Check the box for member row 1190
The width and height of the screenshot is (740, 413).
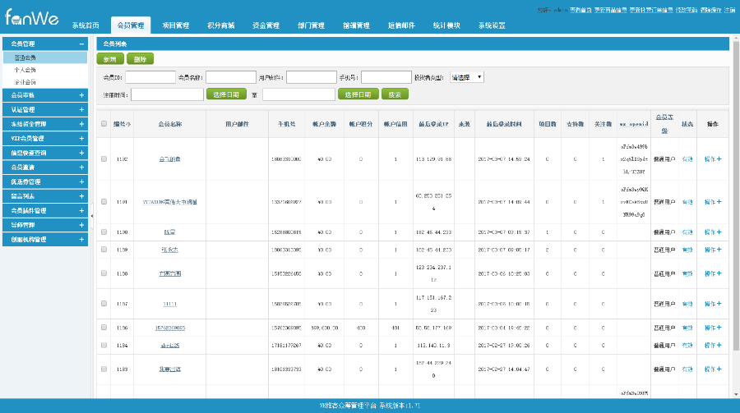(x=104, y=232)
